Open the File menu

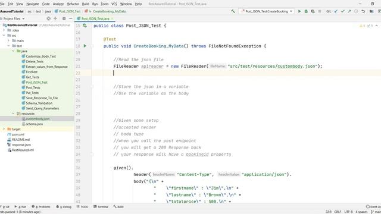click(2, 4)
